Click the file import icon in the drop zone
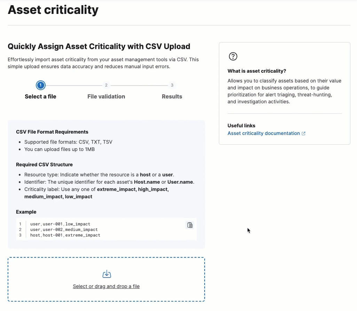 (x=106, y=274)
